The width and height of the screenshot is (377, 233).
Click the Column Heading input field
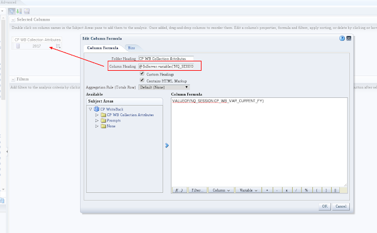(166, 66)
